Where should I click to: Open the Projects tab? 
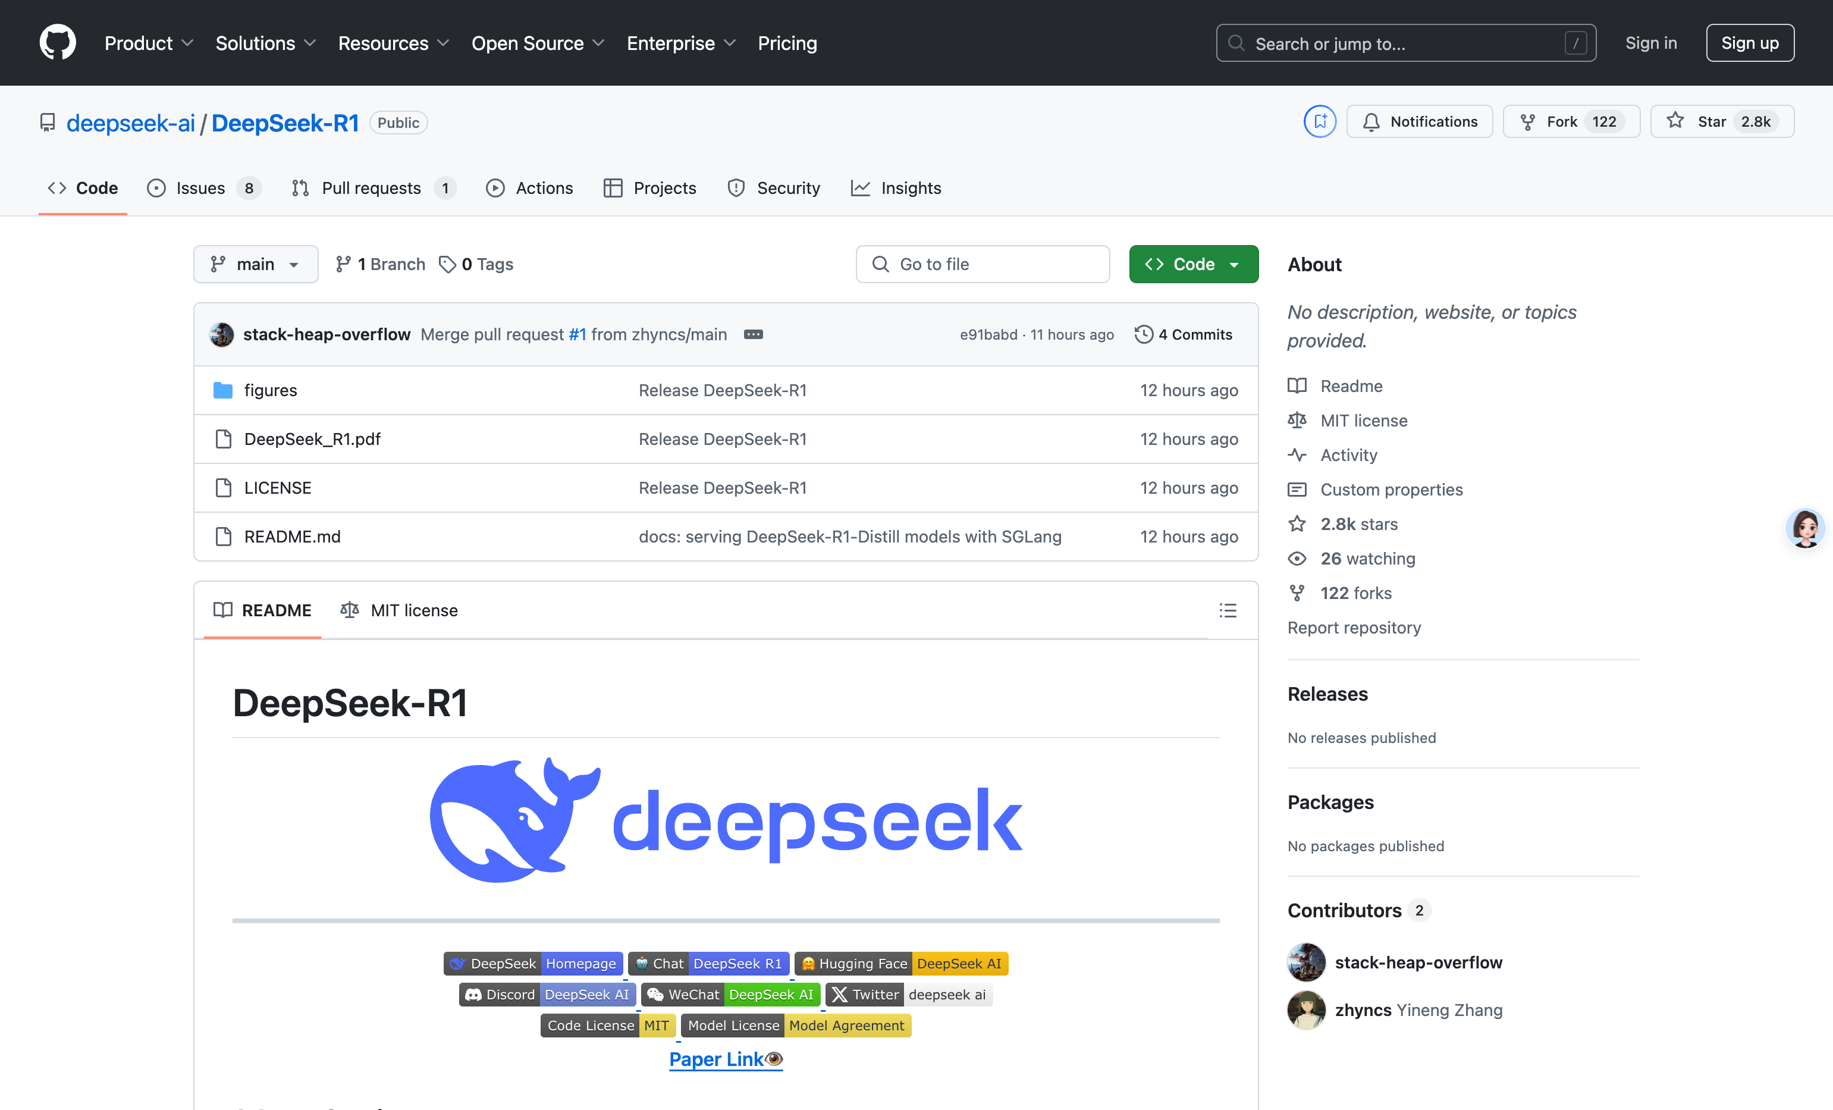649,188
